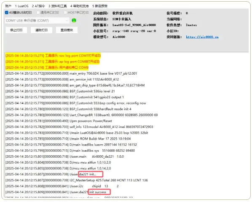Click the SIM卡未插入 system status value
The height and width of the screenshot is (202, 252).
click(x=122, y=19)
